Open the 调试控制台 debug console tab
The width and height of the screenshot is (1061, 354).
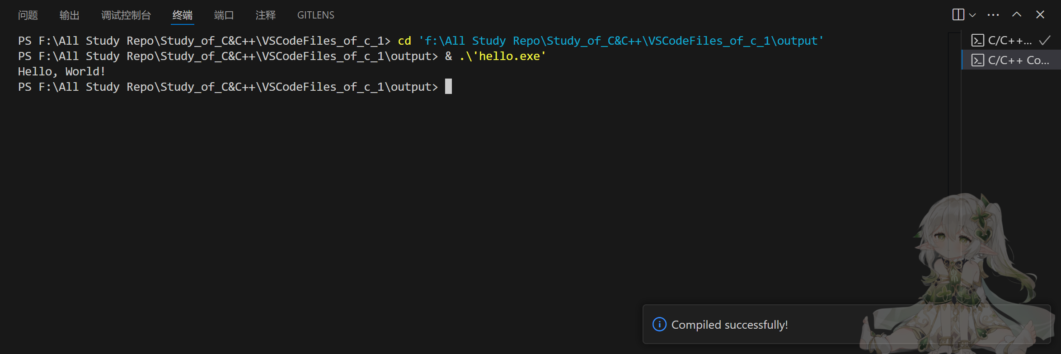pos(126,15)
